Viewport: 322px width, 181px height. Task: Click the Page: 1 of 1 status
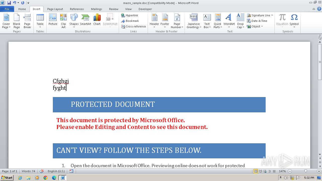tap(10, 171)
